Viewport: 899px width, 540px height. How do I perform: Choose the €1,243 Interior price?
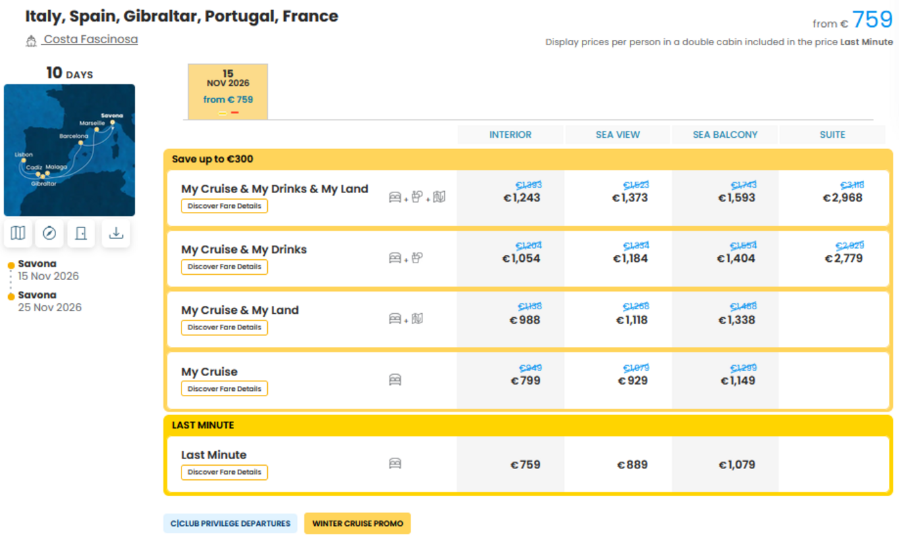(522, 198)
